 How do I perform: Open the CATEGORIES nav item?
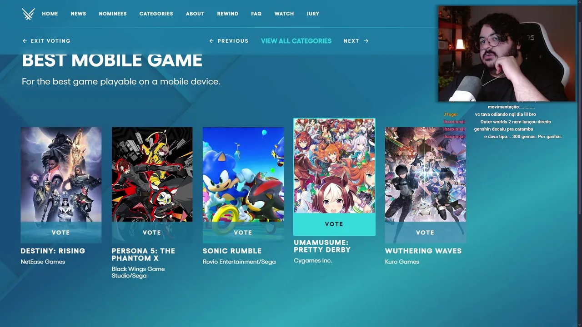(x=156, y=14)
